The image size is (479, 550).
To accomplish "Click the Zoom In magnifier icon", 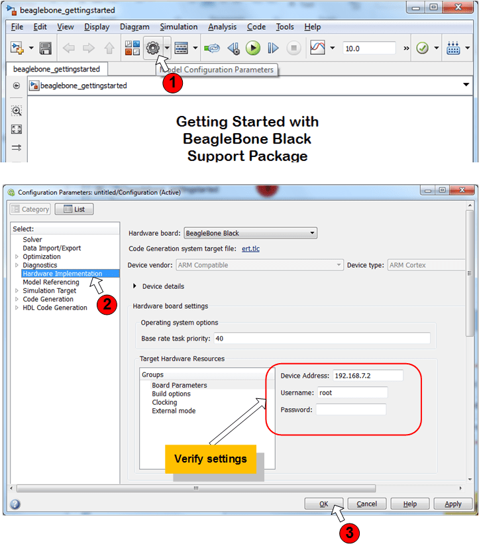I will (17, 111).
